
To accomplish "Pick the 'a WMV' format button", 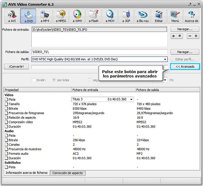I will pyautogui.click(x=77, y=16).
